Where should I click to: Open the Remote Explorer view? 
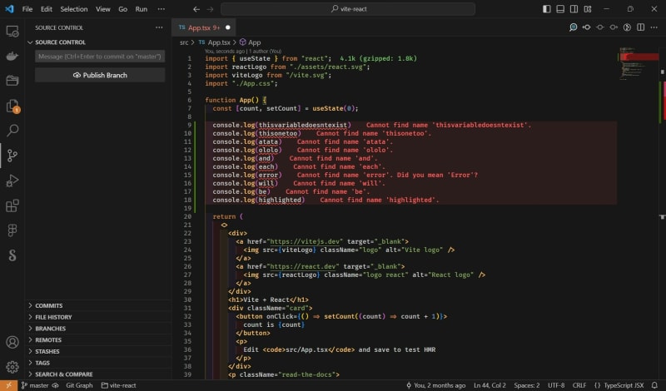[12, 32]
